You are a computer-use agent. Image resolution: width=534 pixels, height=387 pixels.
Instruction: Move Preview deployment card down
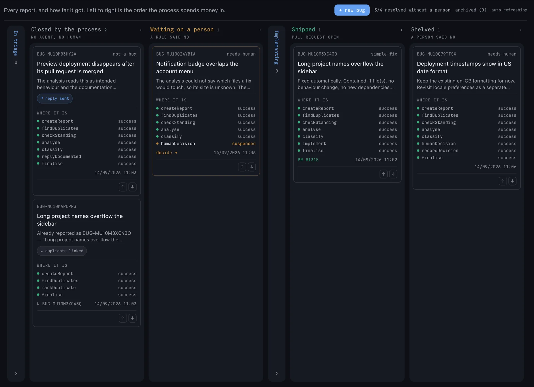pyautogui.click(x=132, y=187)
